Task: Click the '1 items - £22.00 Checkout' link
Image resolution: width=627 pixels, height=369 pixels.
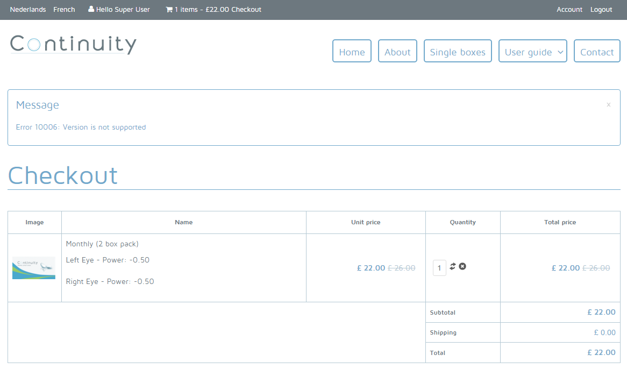Action: [218, 10]
